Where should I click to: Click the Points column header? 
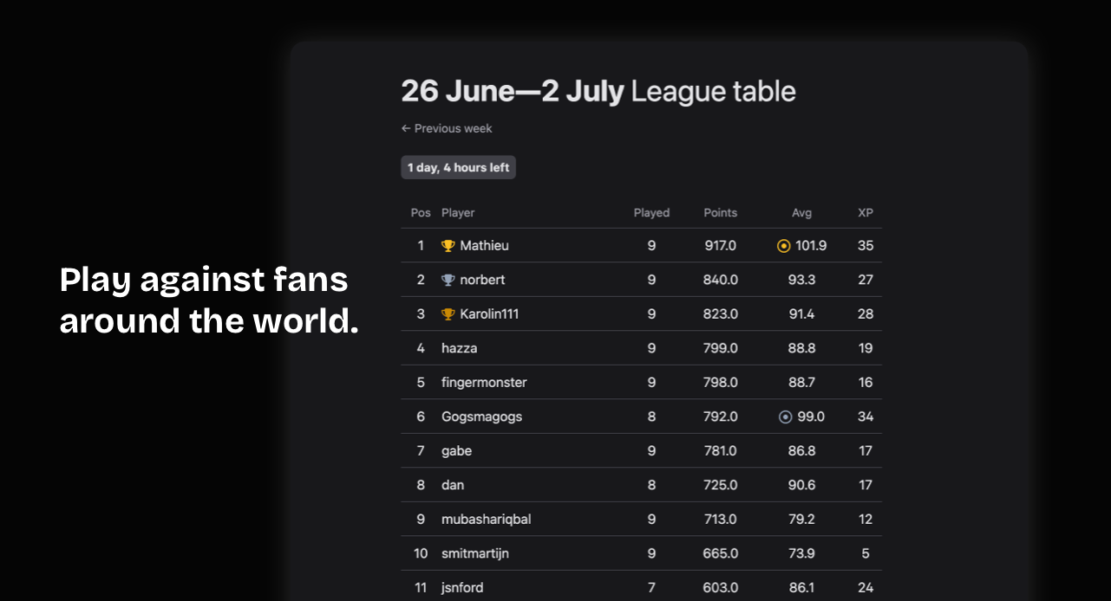[x=720, y=213]
